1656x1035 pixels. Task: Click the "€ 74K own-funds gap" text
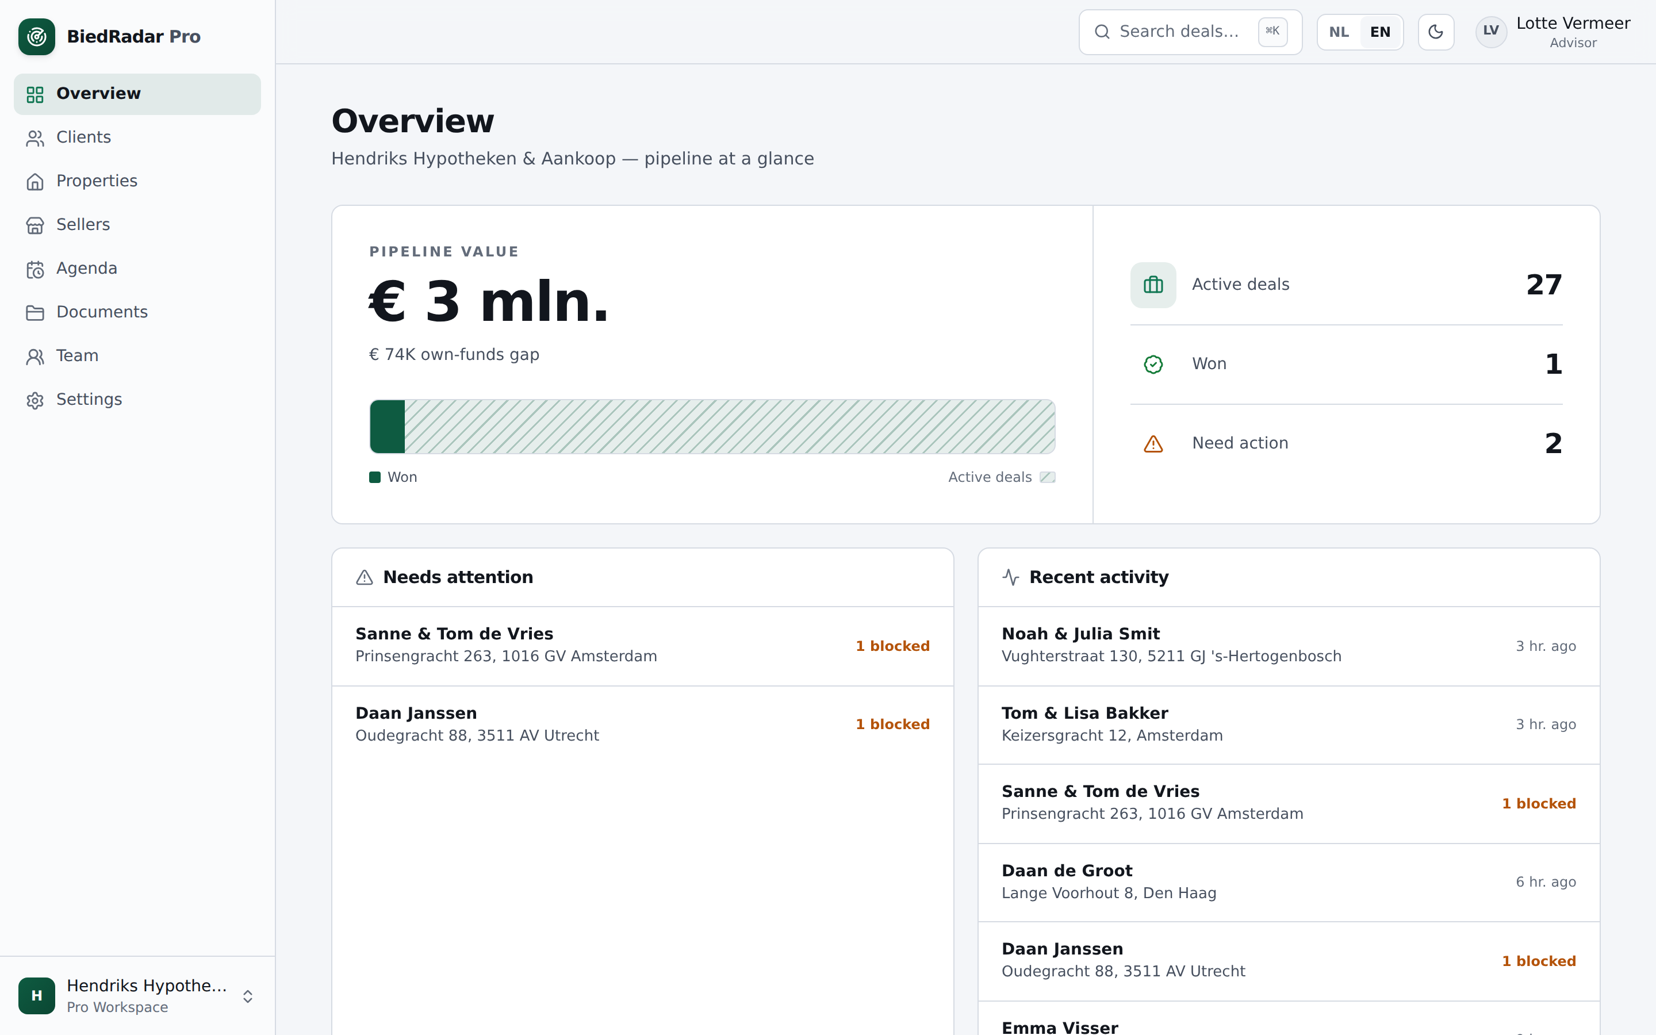point(454,355)
